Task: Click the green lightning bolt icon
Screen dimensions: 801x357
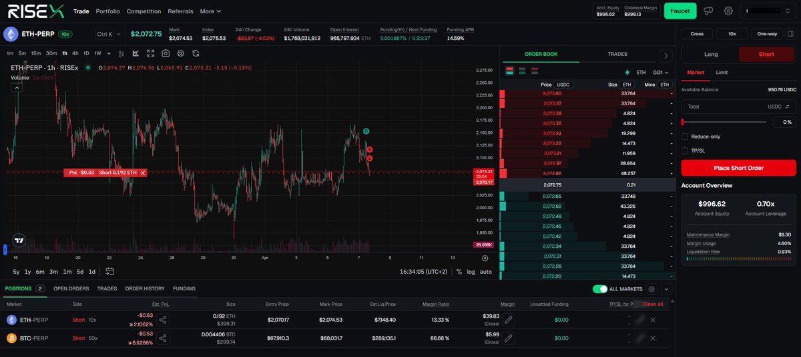Action: 627,73
